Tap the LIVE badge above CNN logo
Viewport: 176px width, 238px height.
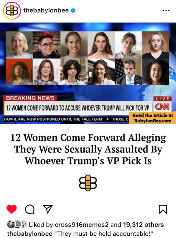tap(163, 99)
